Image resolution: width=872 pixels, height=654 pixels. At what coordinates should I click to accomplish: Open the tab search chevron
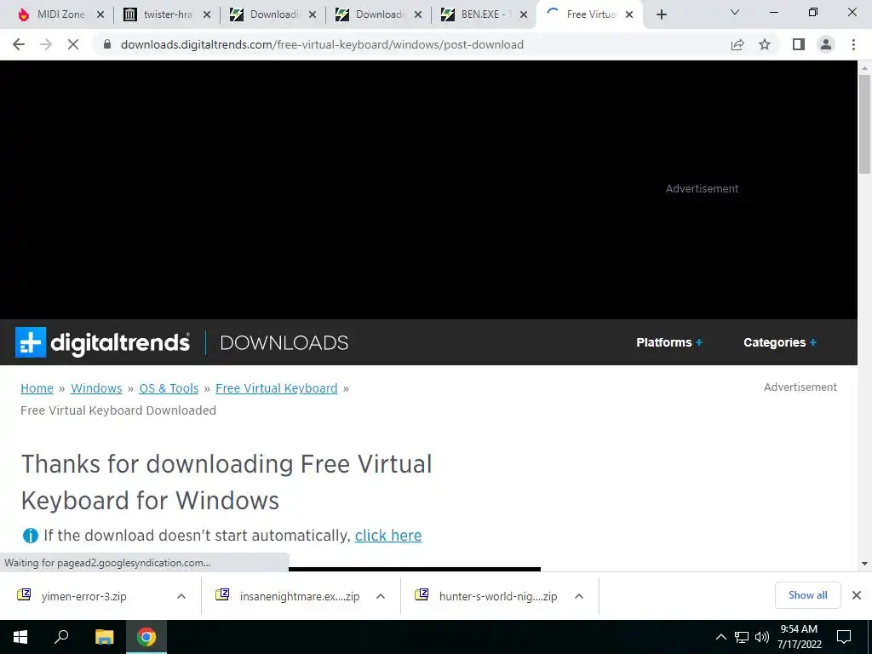point(735,12)
